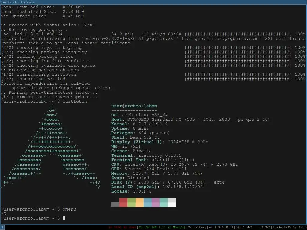307x230 pixels.
Task: Click the 'Host: KVM/QEMU Standard PC' line
Action: click(x=190, y=119)
